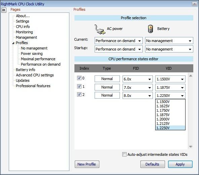Open the VID dropdown for index 1
This screenshot has width=199, height=175.
tap(170, 87)
